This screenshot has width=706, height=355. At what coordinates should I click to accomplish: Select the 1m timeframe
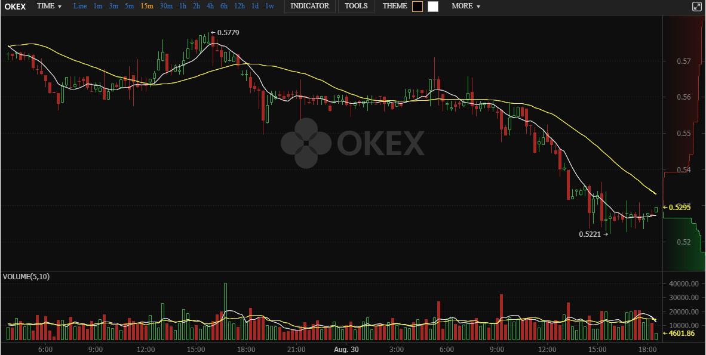pyautogui.click(x=98, y=7)
